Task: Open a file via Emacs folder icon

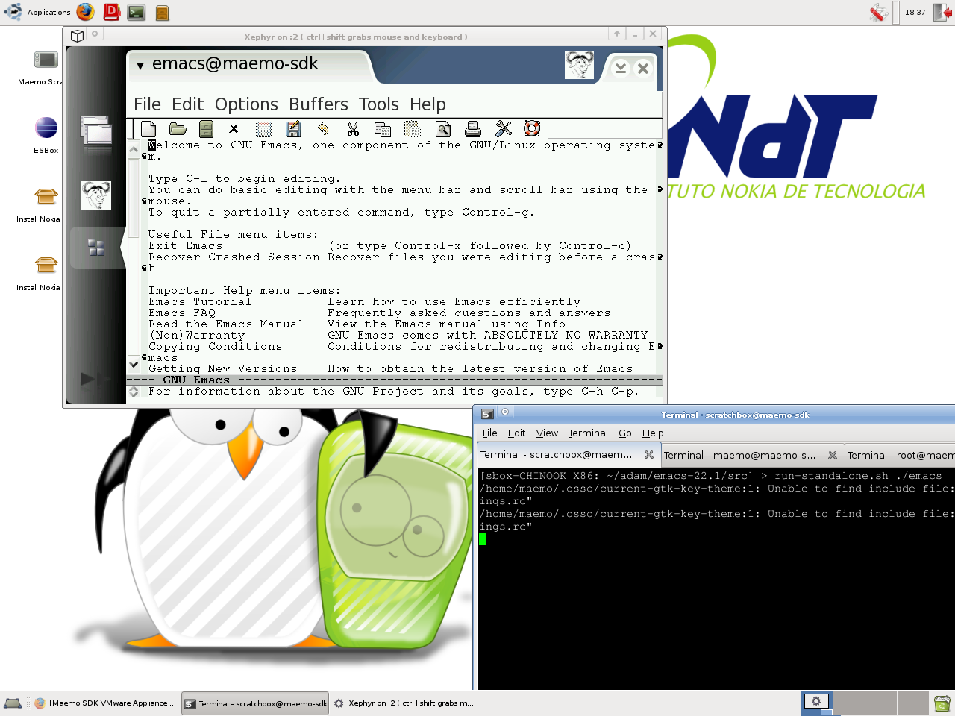Action: pos(178,129)
